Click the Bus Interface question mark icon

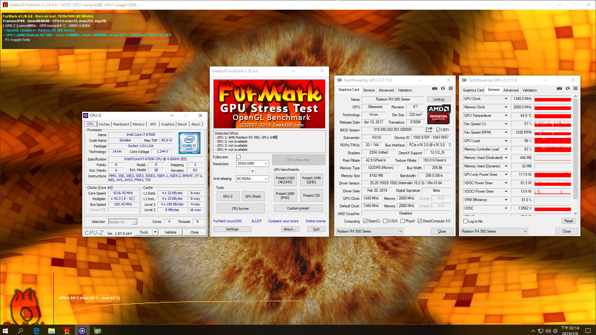(450, 145)
